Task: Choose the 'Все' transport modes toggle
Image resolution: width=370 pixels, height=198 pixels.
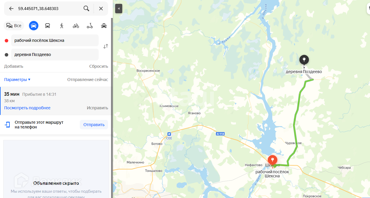Action: coord(14,26)
